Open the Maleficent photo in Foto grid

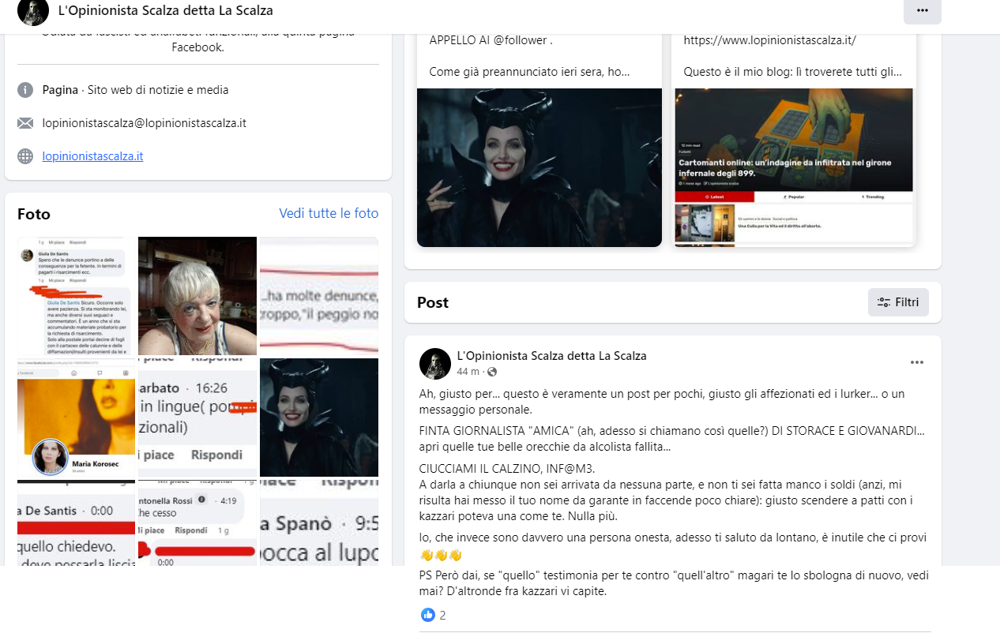[319, 418]
